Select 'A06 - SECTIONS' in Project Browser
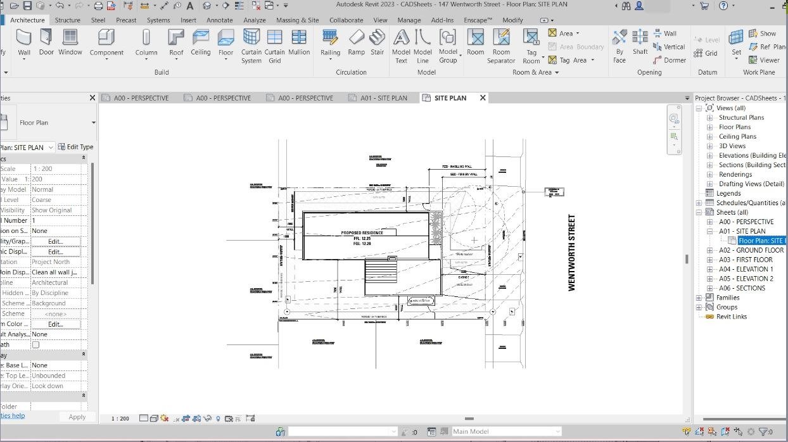This screenshot has height=442, width=788. [742, 288]
